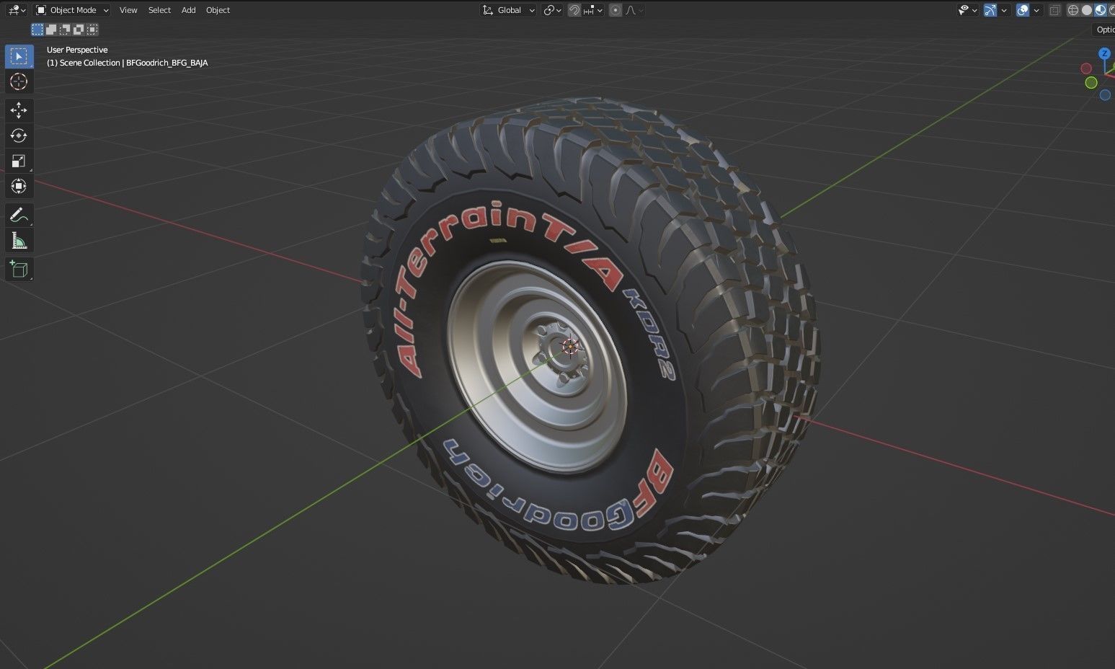Click the blue Z axis gizmo

click(1104, 54)
